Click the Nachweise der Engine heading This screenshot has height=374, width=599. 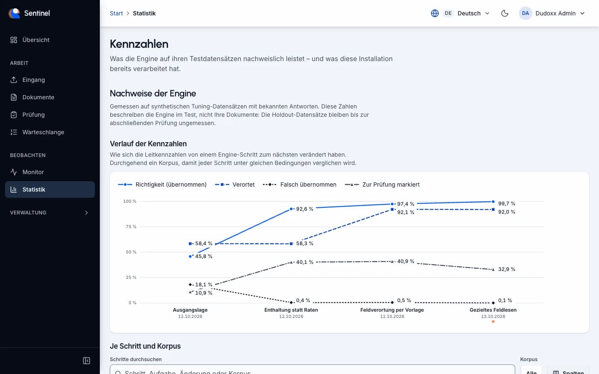coord(153,93)
